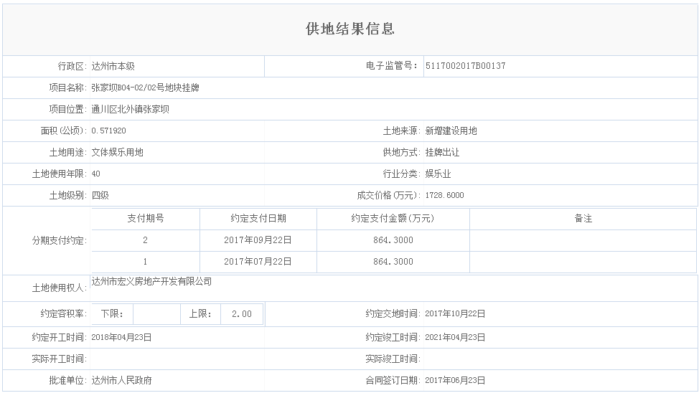Click the 约定支付金额(万元) column header

(393, 218)
